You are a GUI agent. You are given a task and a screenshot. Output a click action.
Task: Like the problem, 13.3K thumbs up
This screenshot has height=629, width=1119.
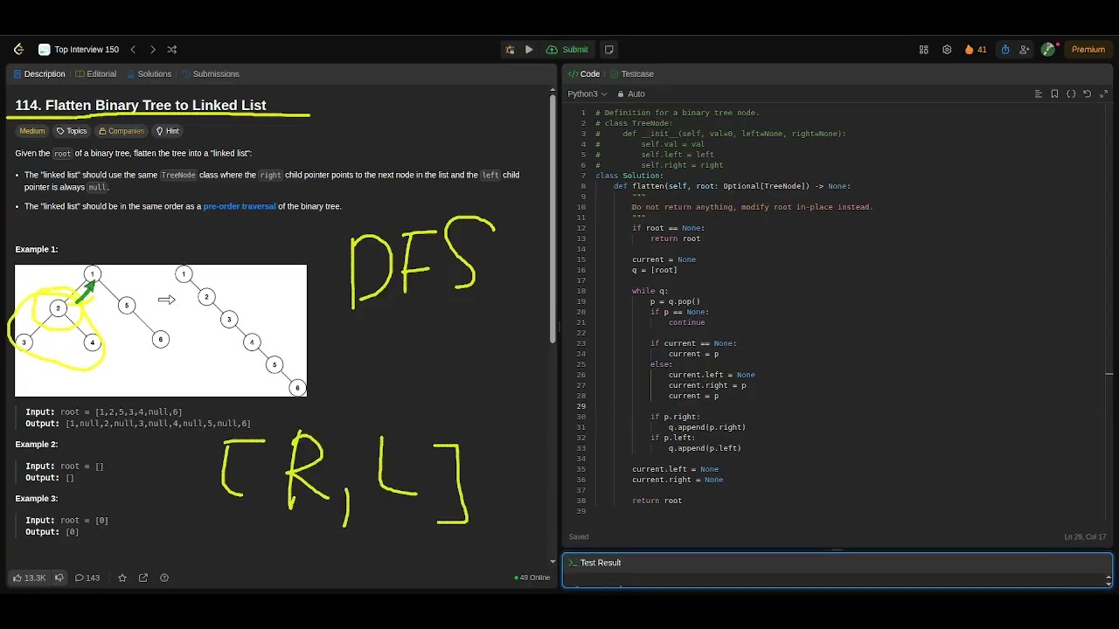(29, 577)
